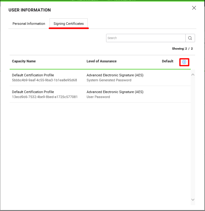
Task: Select the Signing Certificates tab
Action: click(68, 24)
